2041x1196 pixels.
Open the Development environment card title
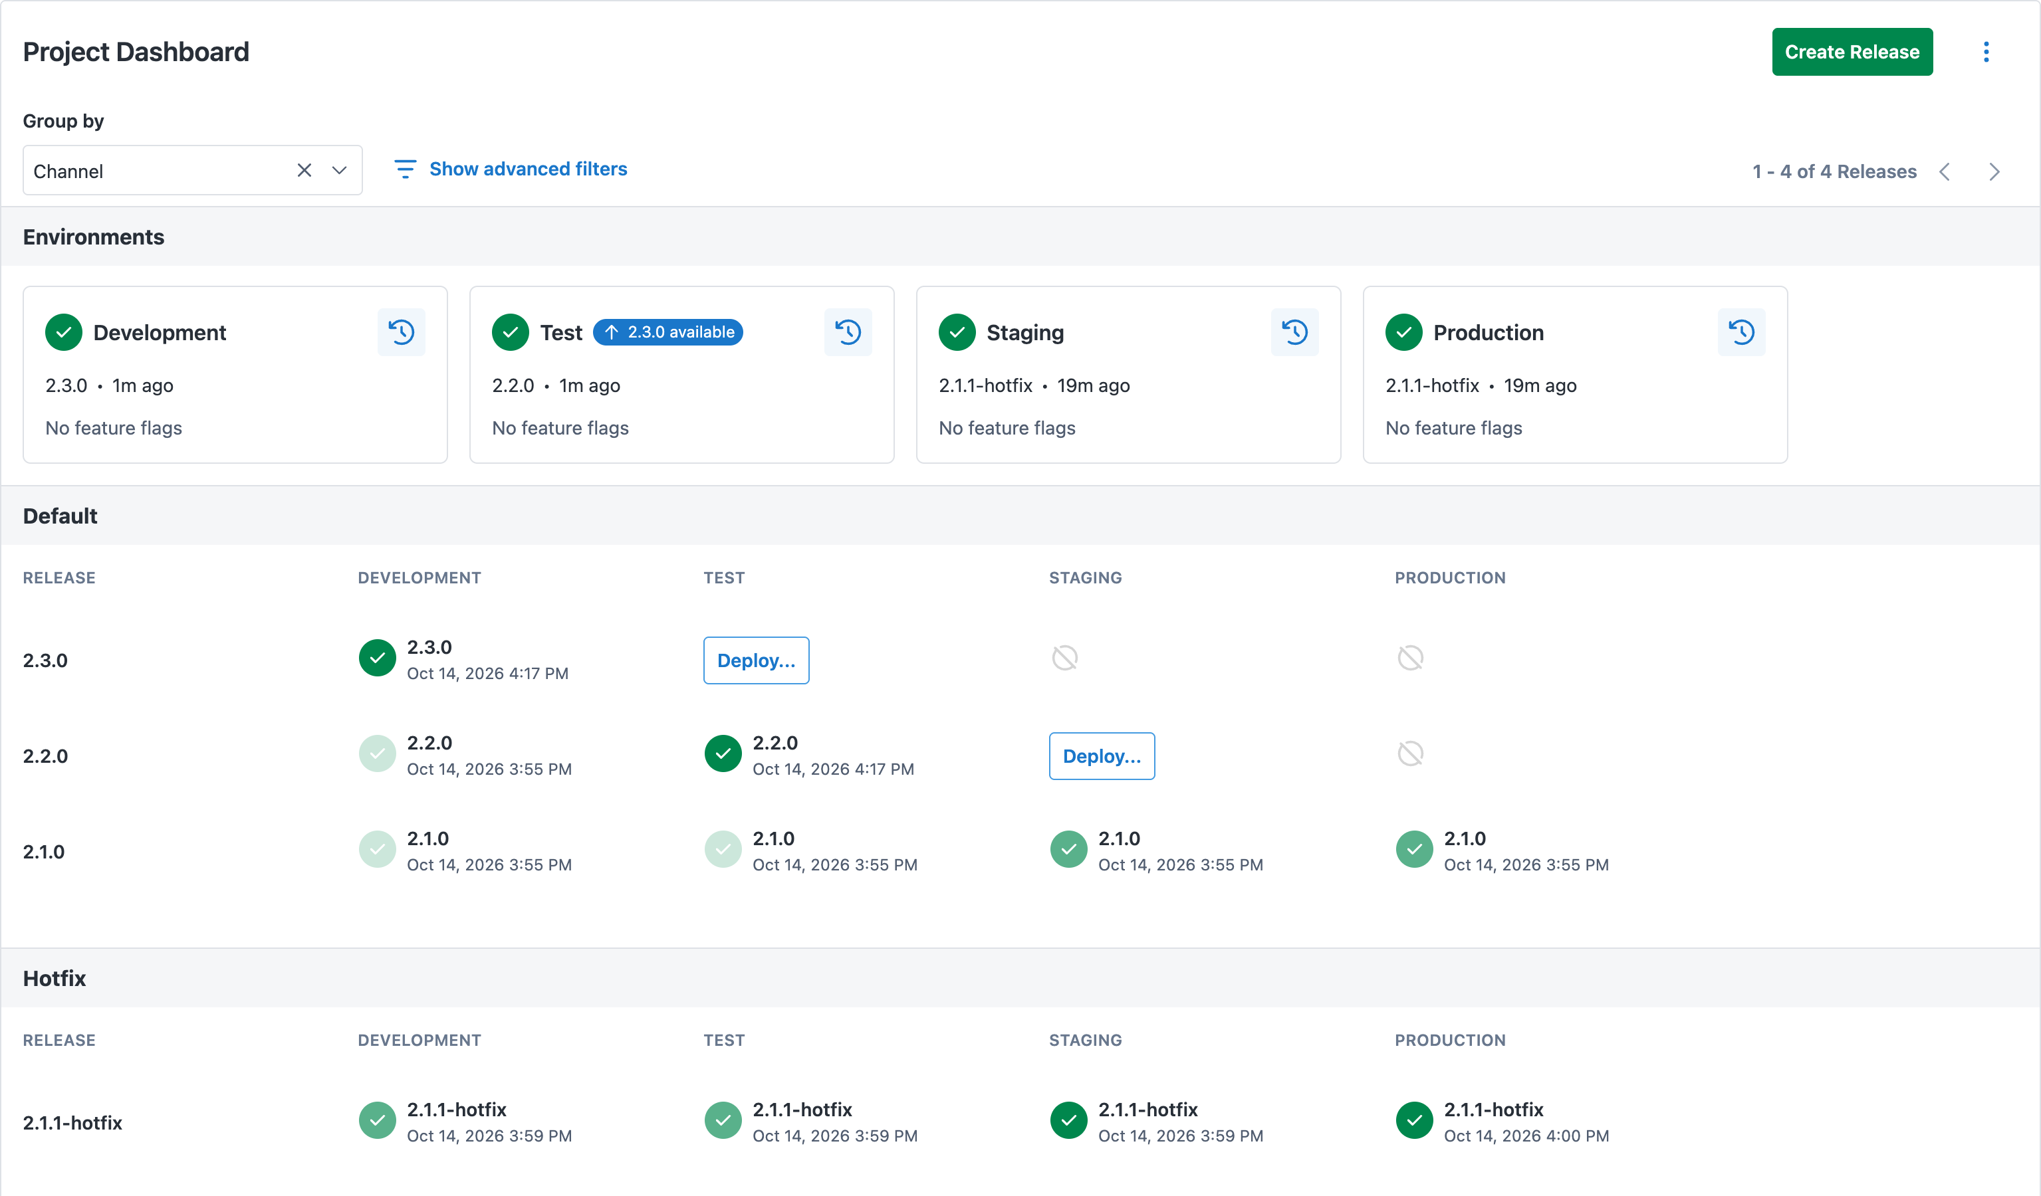(x=160, y=333)
